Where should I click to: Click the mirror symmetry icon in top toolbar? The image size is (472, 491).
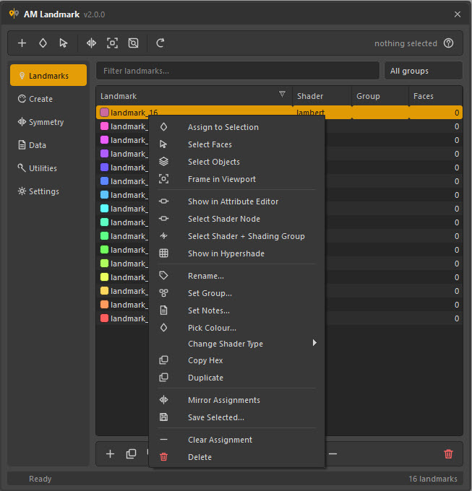click(92, 43)
